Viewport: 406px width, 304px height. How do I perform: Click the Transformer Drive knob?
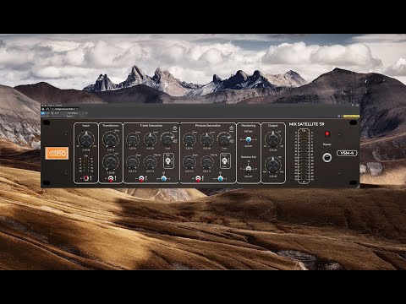[110, 139]
